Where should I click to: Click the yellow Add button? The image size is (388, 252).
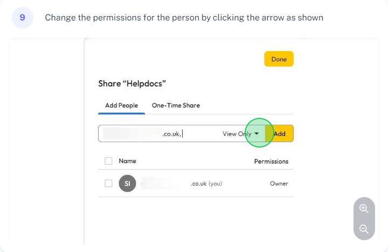coord(279,134)
